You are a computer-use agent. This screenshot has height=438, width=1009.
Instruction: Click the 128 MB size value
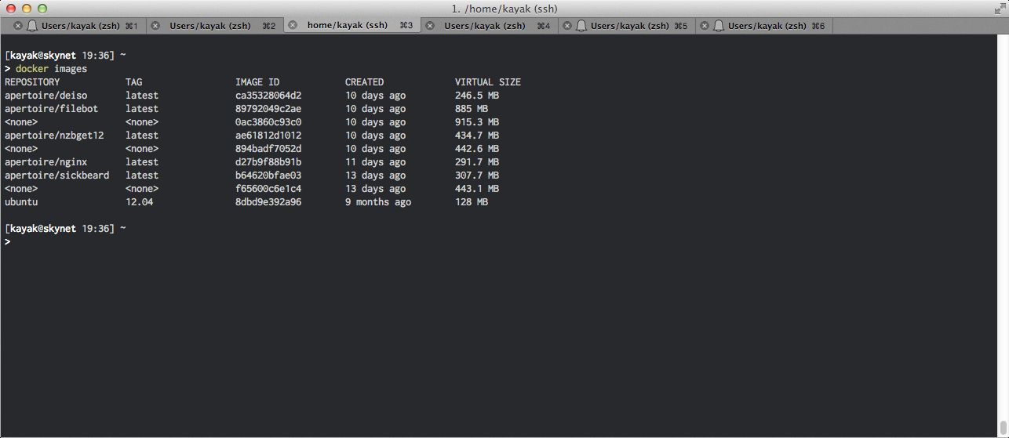click(x=472, y=202)
